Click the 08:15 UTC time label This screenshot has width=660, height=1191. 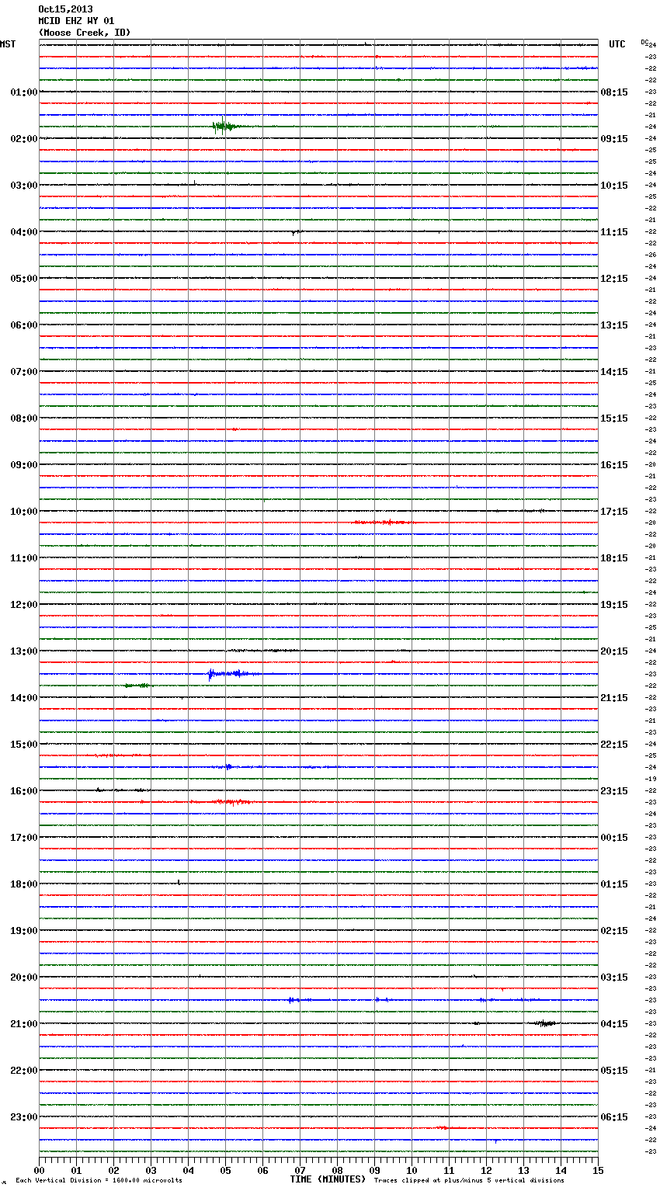click(x=614, y=92)
